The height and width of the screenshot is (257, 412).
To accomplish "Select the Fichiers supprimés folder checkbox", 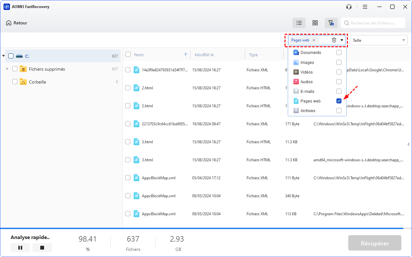I will click(x=15, y=69).
